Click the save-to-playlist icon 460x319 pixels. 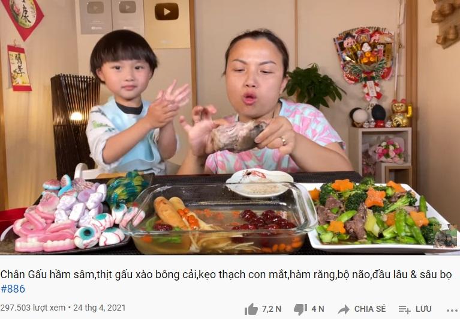pos(405,309)
